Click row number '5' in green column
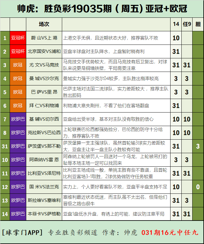204x244 pixels. tap(5, 92)
